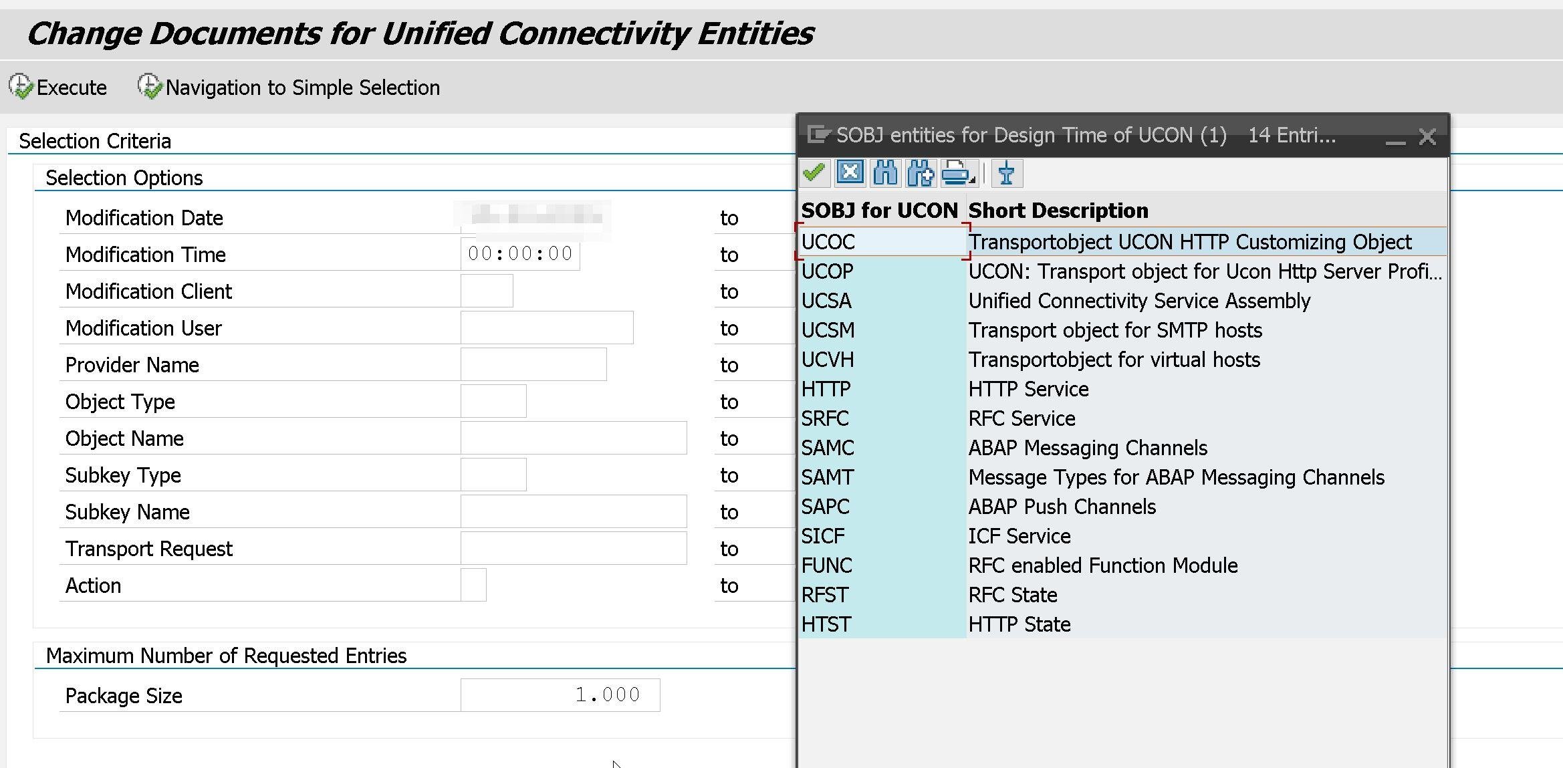Click 'RFC Service' description

[1021, 418]
